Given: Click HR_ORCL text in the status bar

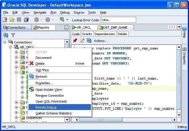Looking at the screenshot, I should click(x=9, y=127).
